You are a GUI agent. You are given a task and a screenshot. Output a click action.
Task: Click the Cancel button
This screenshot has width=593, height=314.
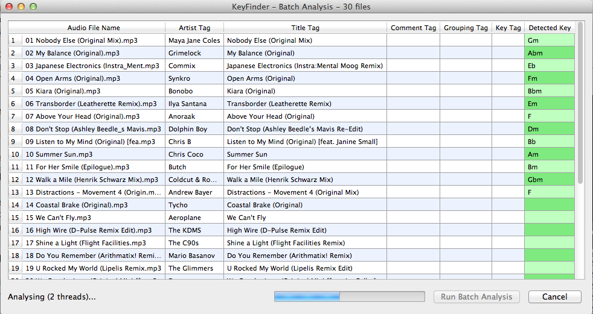click(x=554, y=297)
